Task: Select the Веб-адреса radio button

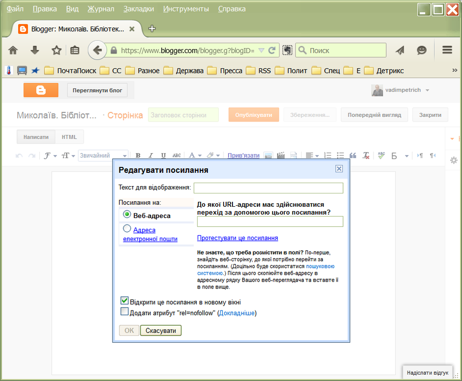Action: (x=127, y=214)
